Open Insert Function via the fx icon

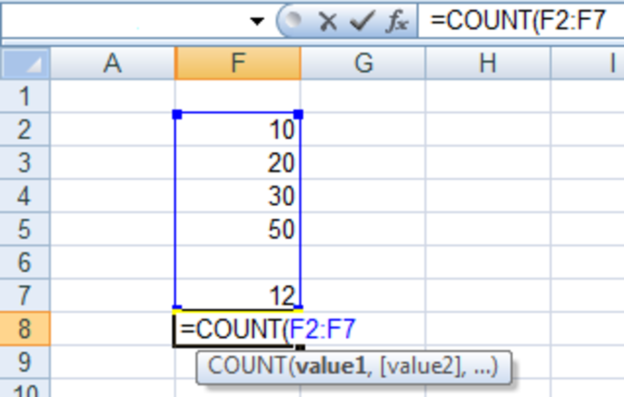(x=396, y=21)
